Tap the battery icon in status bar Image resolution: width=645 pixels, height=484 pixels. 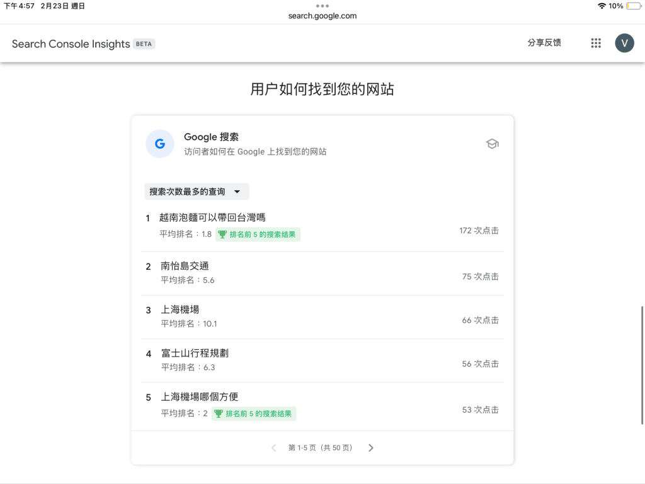(x=632, y=6)
